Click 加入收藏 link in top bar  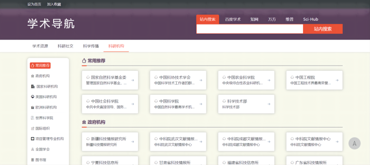coord(54,4)
